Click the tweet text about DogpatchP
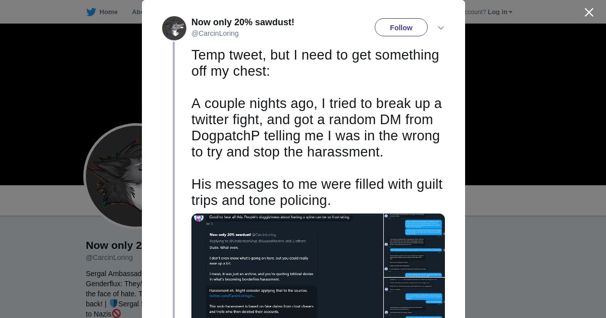This screenshot has width=606, height=318. click(x=317, y=127)
